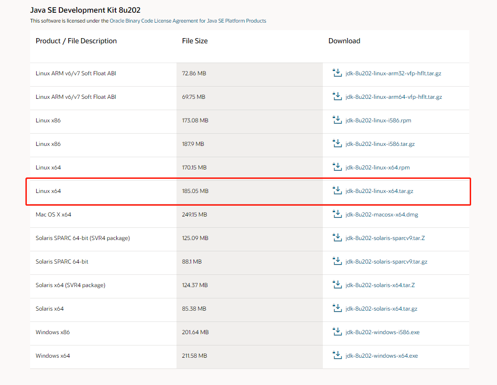Click download icon for jdk-8u202-linux-x64.tar.gz

337,191
